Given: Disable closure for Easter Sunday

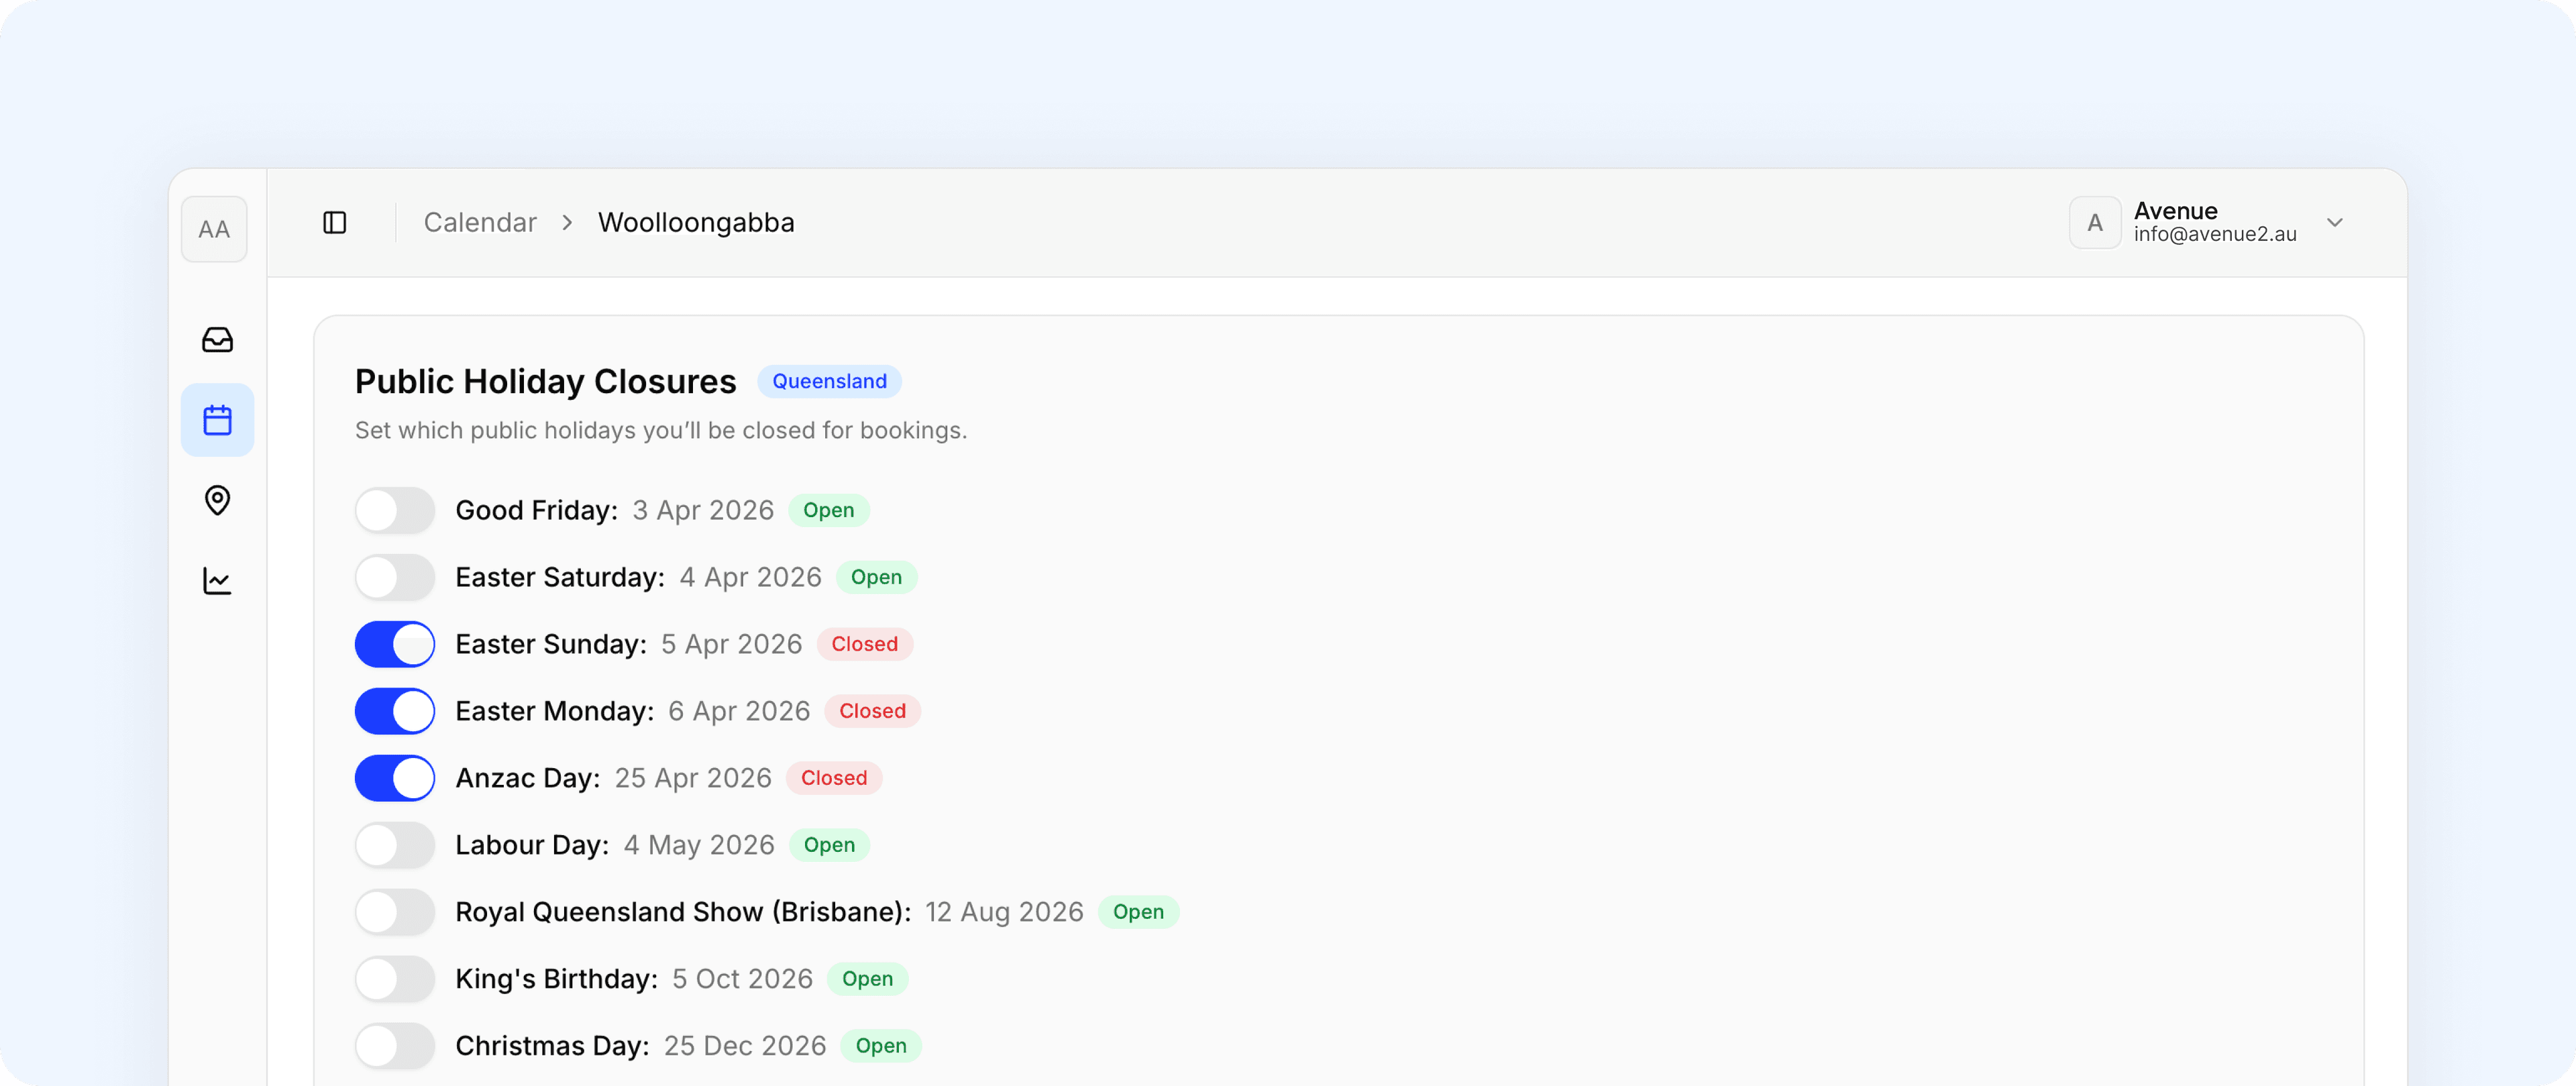Looking at the screenshot, I should (x=395, y=644).
